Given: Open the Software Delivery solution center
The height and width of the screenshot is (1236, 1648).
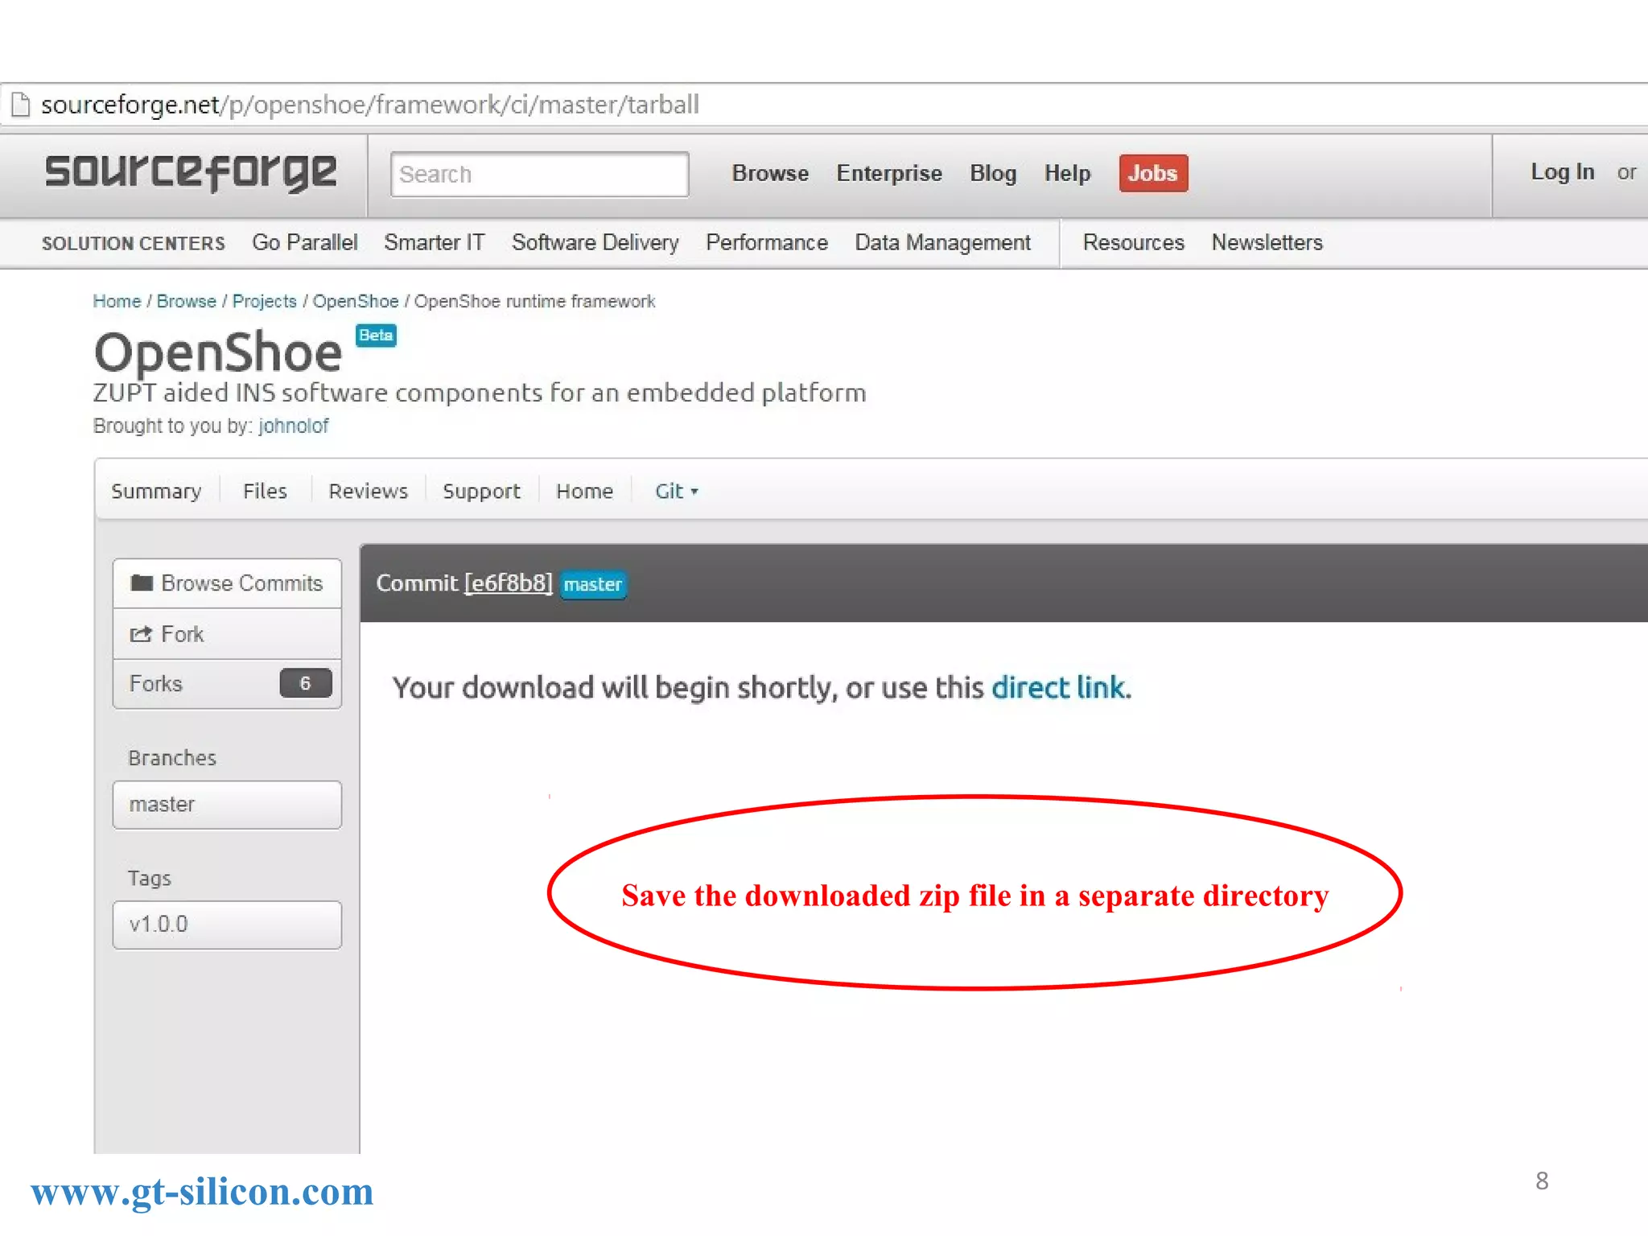Looking at the screenshot, I should pyautogui.click(x=595, y=242).
